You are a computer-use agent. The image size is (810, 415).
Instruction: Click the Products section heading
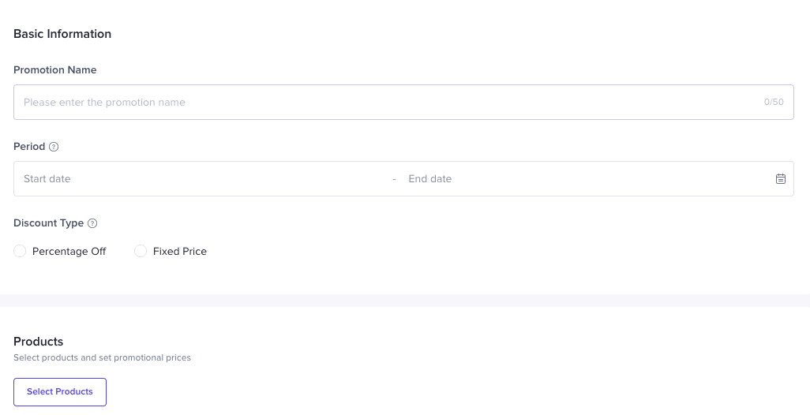(x=39, y=342)
